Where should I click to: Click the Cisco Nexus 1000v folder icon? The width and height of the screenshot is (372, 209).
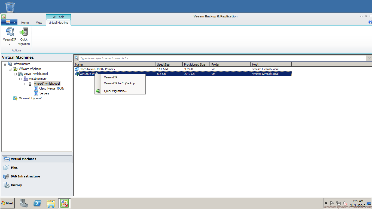(36, 88)
